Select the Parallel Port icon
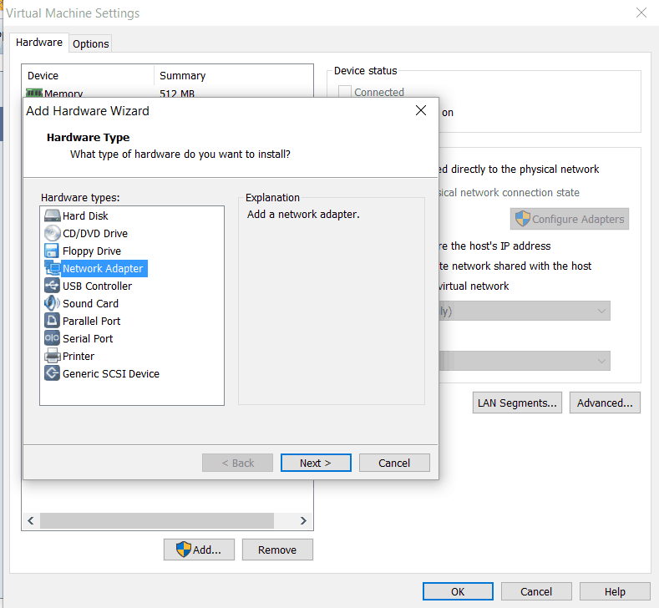Screen dimensions: 659x608 [x=52, y=321]
